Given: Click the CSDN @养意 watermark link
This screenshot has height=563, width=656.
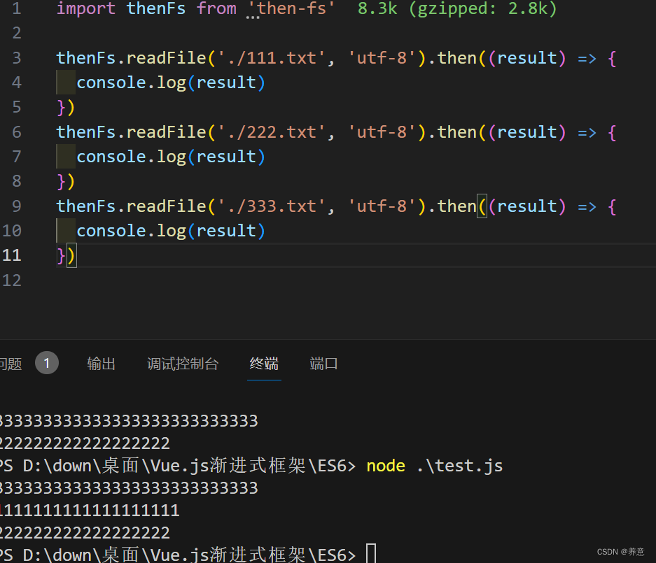Looking at the screenshot, I should tap(620, 551).
